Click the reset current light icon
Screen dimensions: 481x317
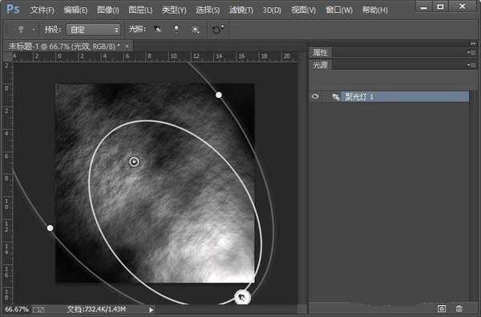pos(217,30)
